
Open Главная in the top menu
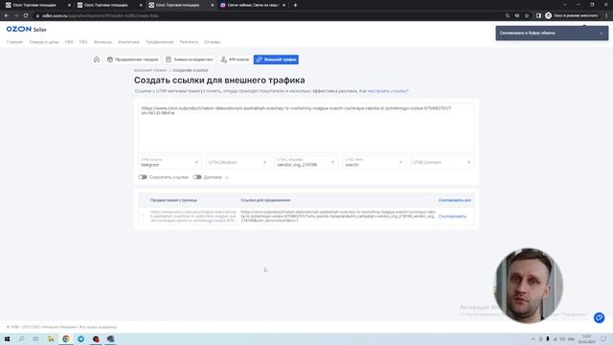pyautogui.click(x=14, y=42)
